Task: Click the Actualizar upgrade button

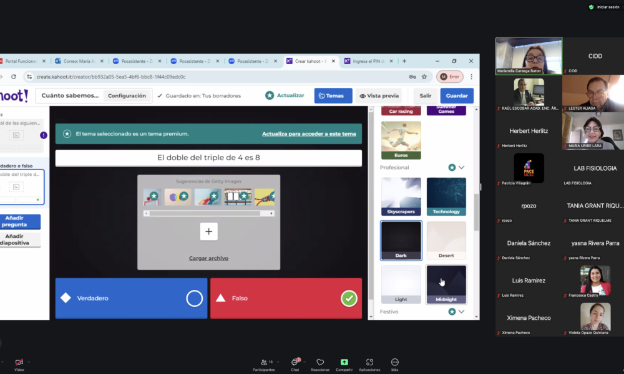Action: 285,95
